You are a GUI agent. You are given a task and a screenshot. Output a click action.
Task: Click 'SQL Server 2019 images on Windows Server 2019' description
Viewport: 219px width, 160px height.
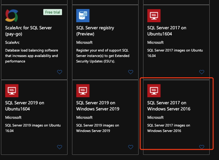point(98,128)
